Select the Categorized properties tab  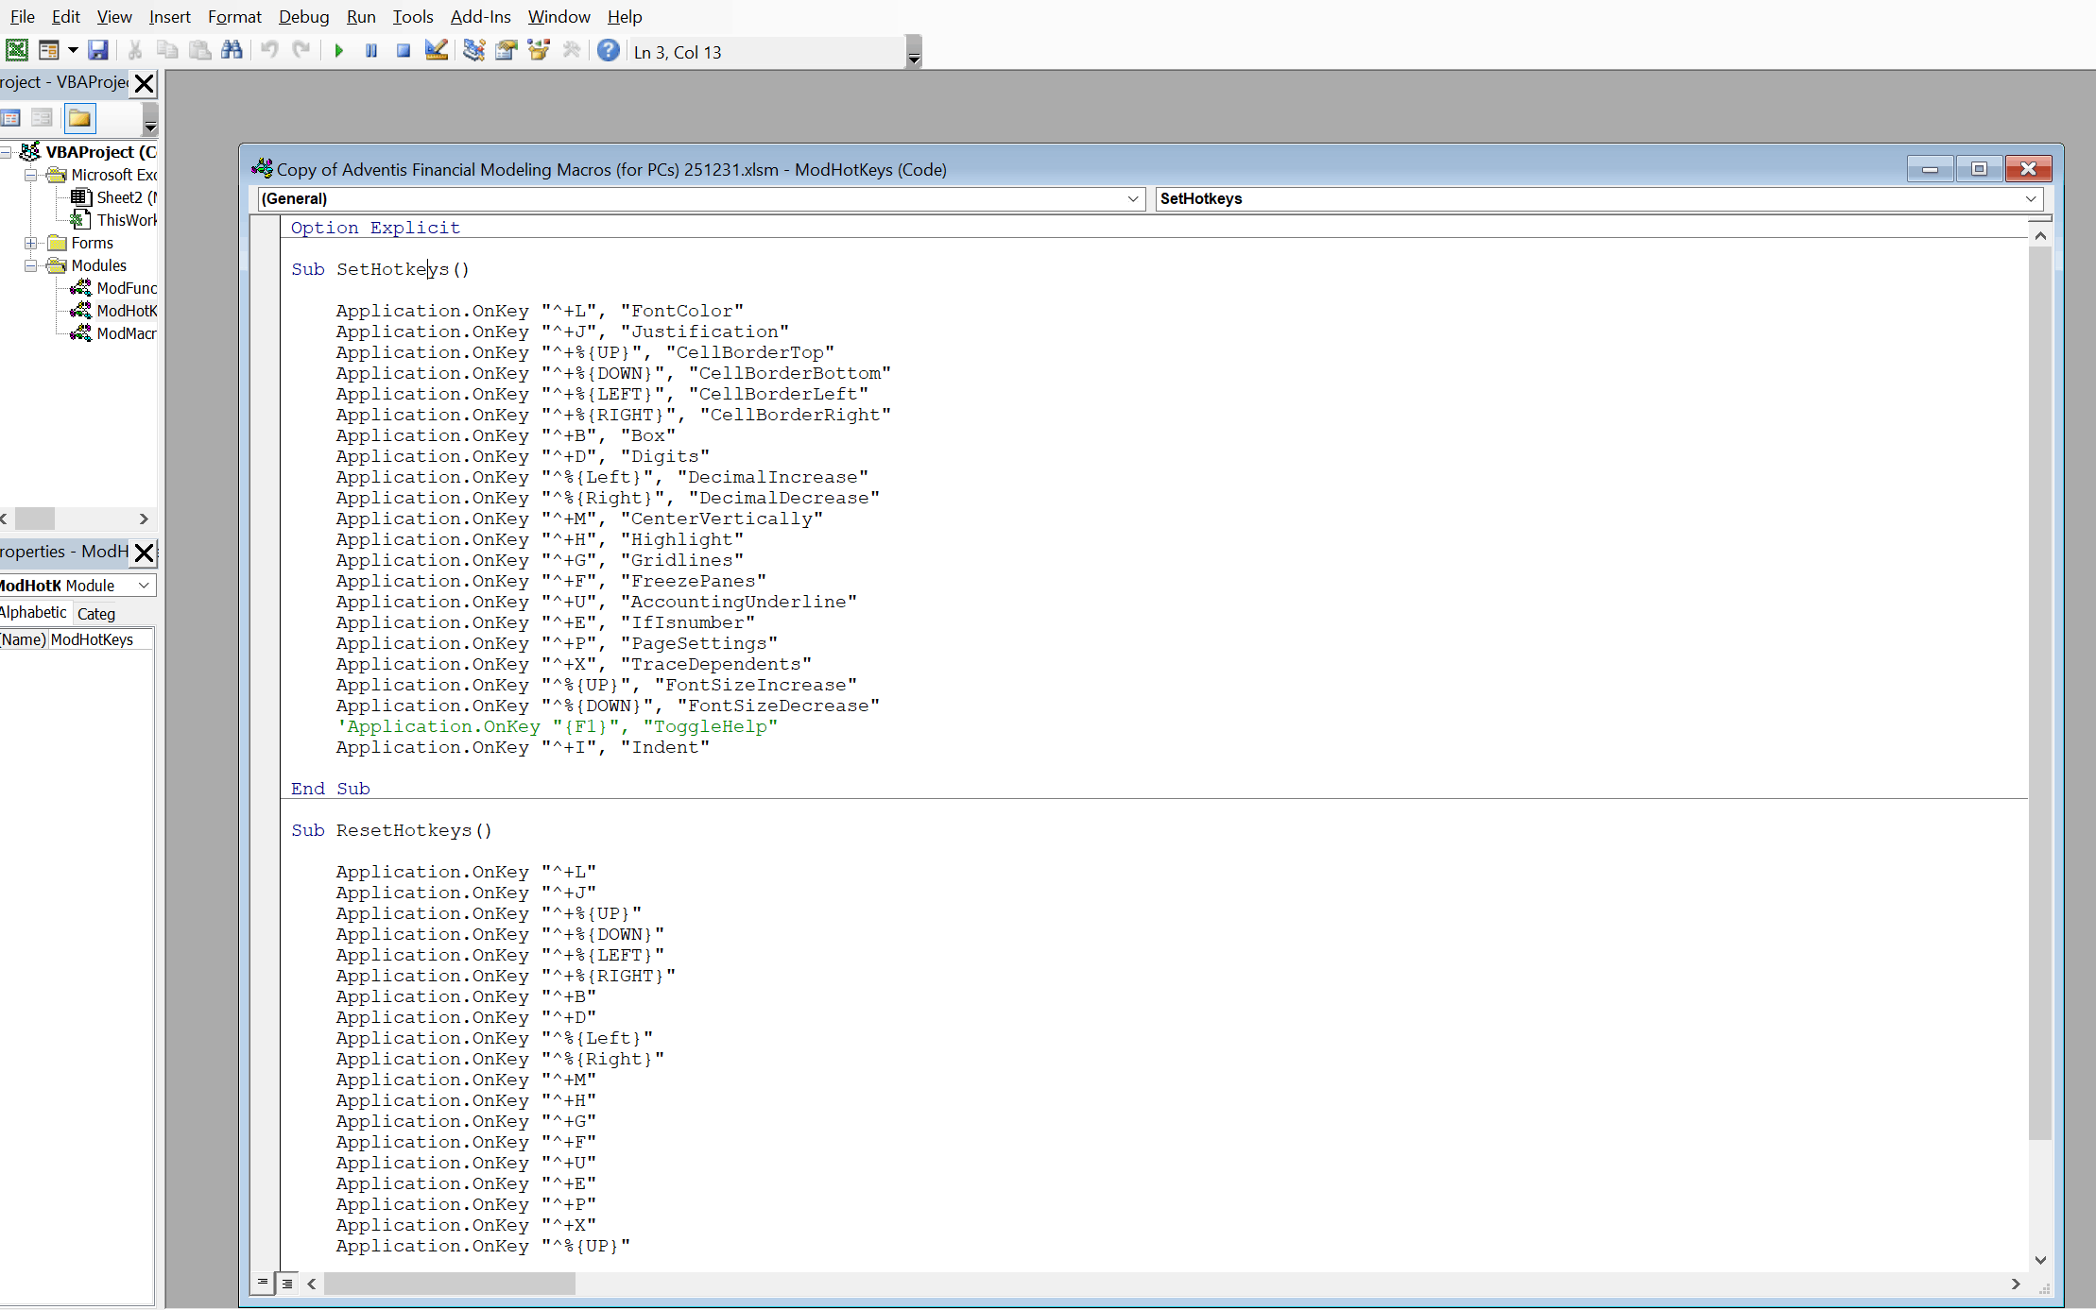coord(96,614)
